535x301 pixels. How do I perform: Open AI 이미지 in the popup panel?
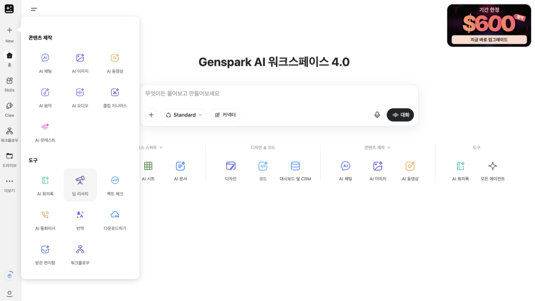tap(80, 63)
